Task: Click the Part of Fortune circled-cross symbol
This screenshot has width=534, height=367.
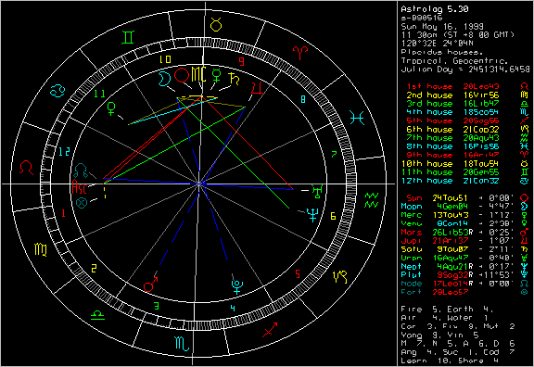Action: point(82,203)
